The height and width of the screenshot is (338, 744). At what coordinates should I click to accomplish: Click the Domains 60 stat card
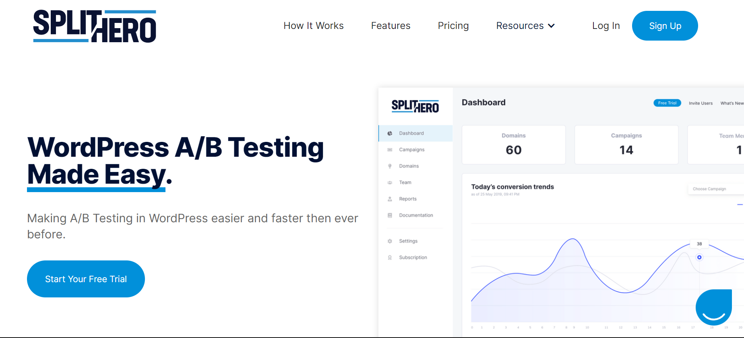click(x=514, y=145)
